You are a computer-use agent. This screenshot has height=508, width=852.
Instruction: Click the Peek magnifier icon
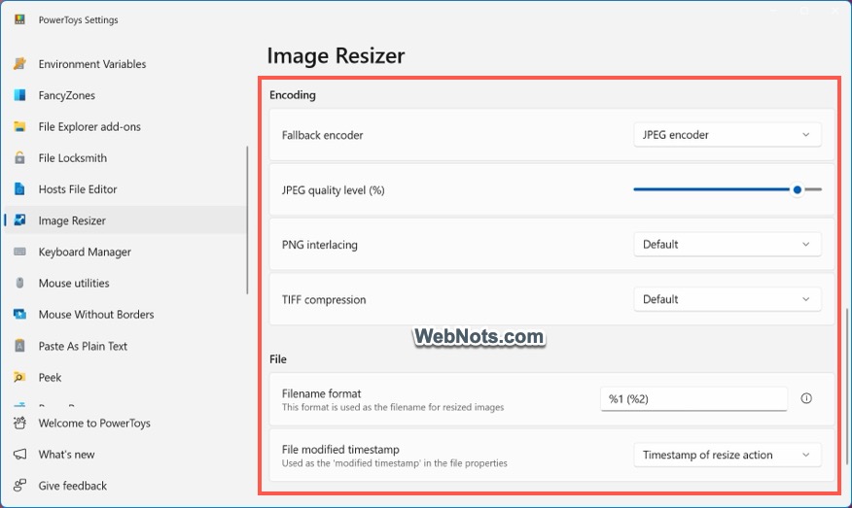pos(19,377)
